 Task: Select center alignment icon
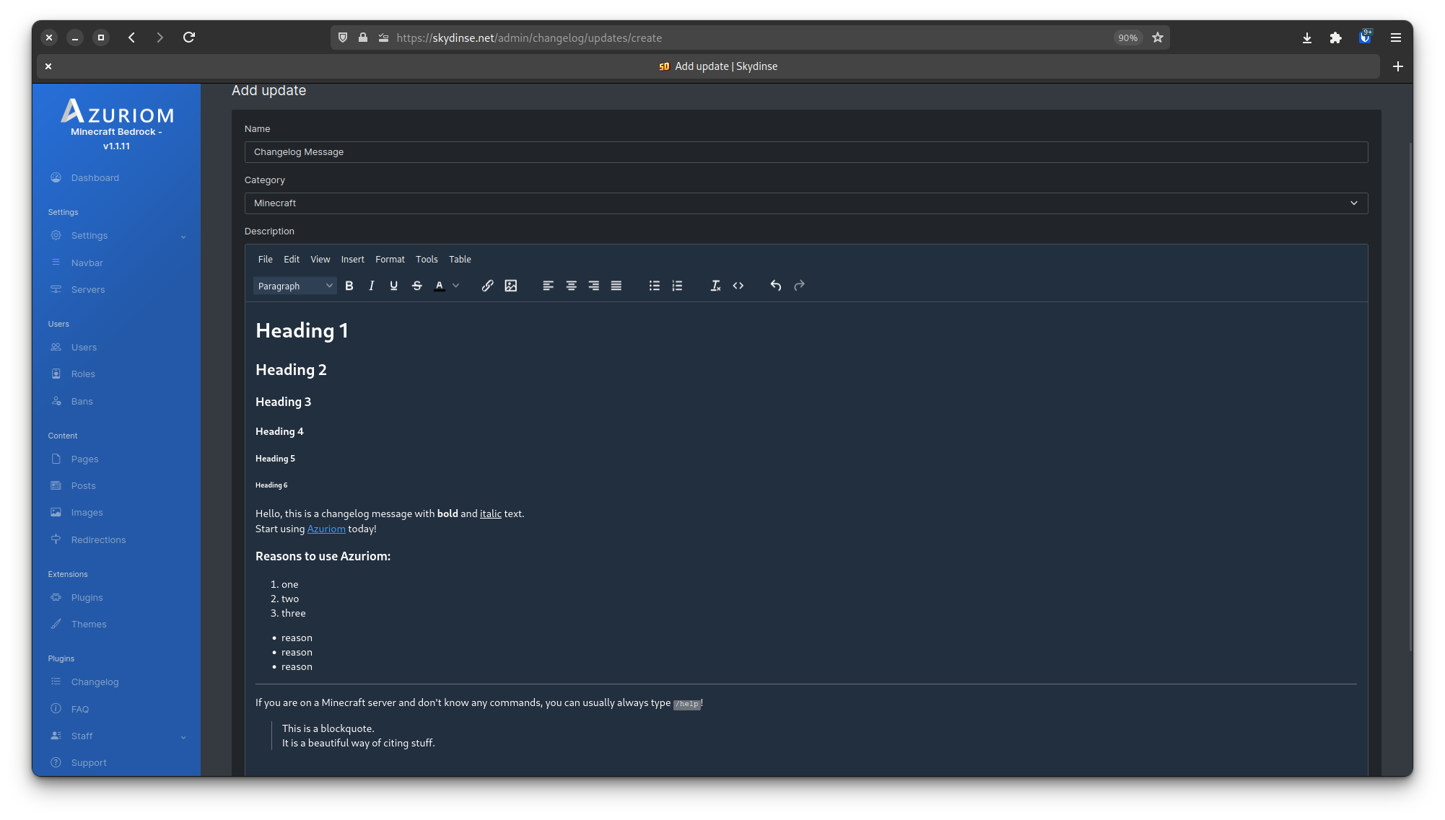tap(571, 286)
